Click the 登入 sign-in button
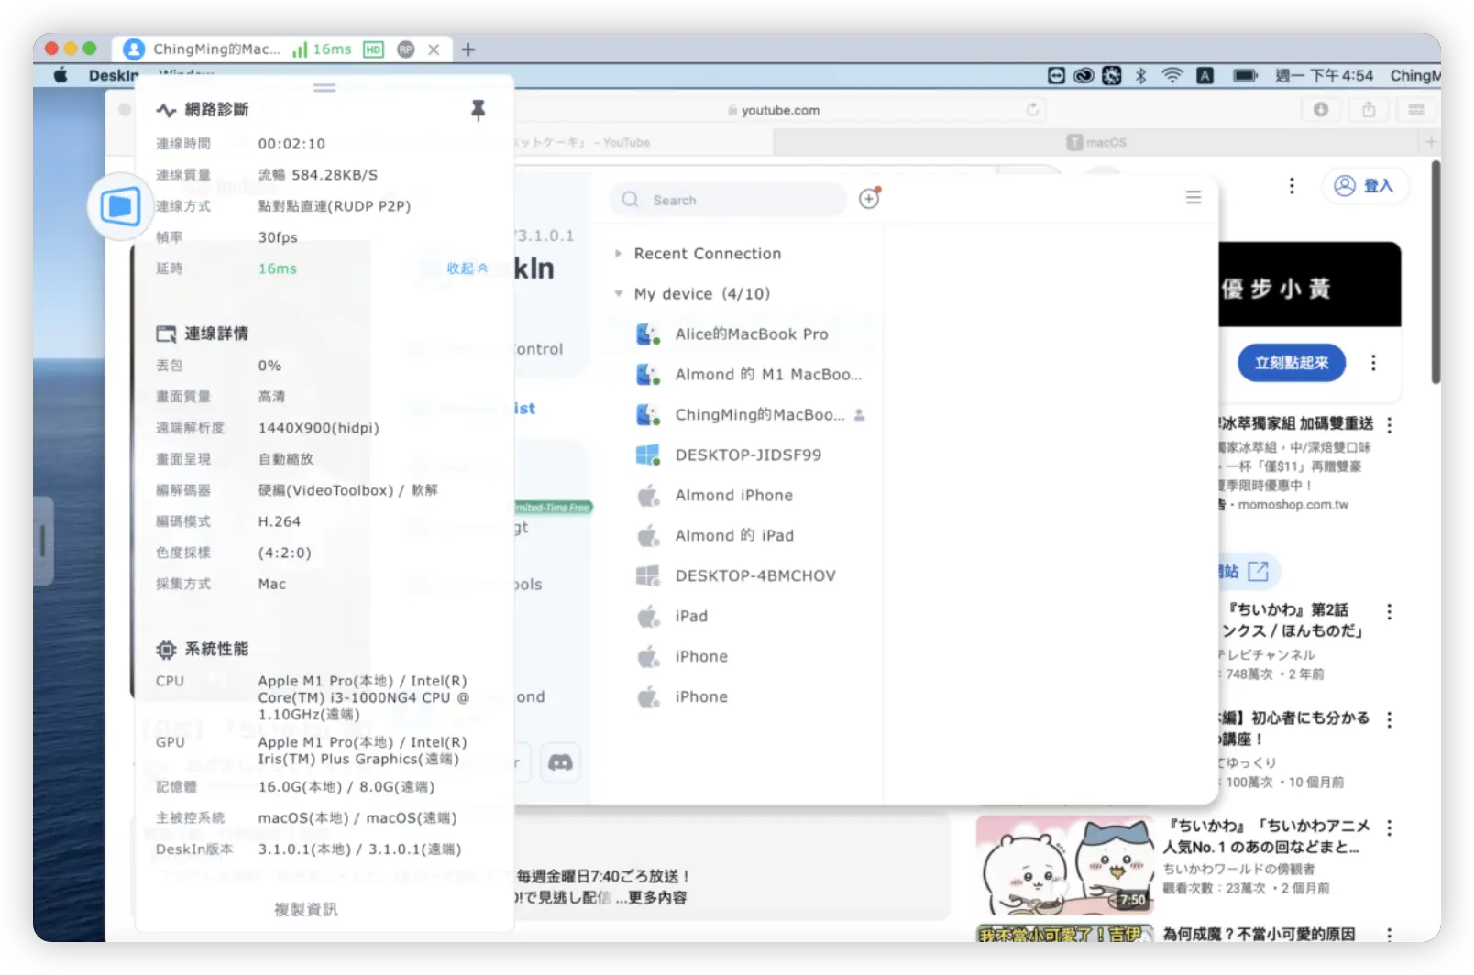This screenshot has width=1474, height=975. click(x=1364, y=186)
